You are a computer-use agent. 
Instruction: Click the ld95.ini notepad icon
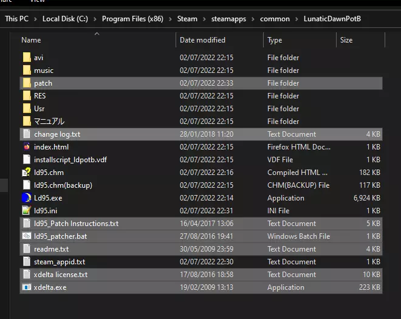(x=27, y=210)
